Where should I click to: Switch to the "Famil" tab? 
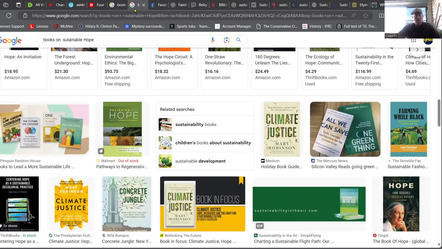click(178, 5)
